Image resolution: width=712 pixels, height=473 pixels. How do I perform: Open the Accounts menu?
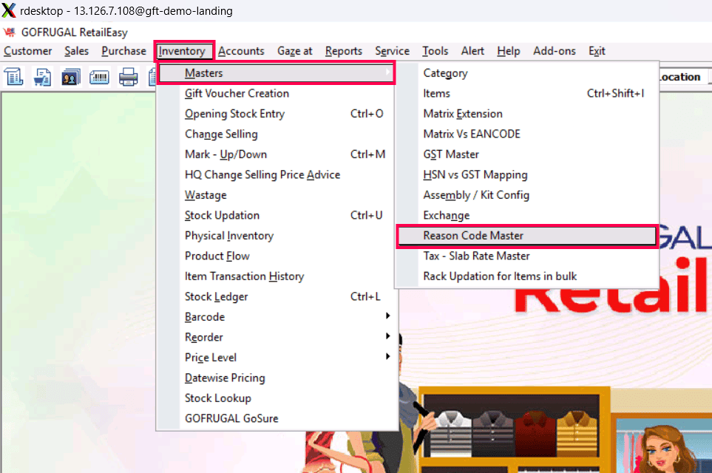241,51
